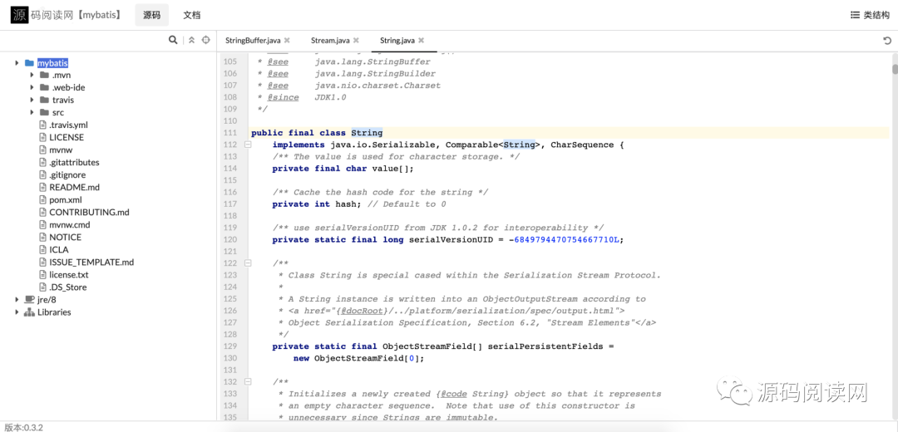Fold code block at line 112
This screenshot has height=432, width=898.
(x=248, y=145)
